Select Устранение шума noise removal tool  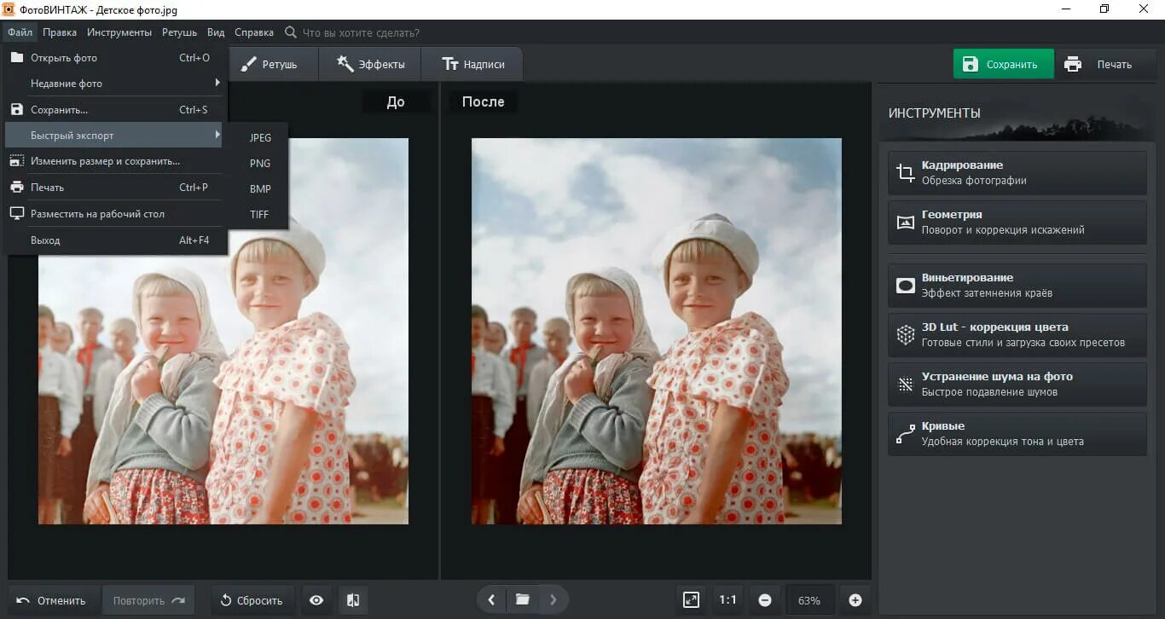pyautogui.click(x=1017, y=385)
